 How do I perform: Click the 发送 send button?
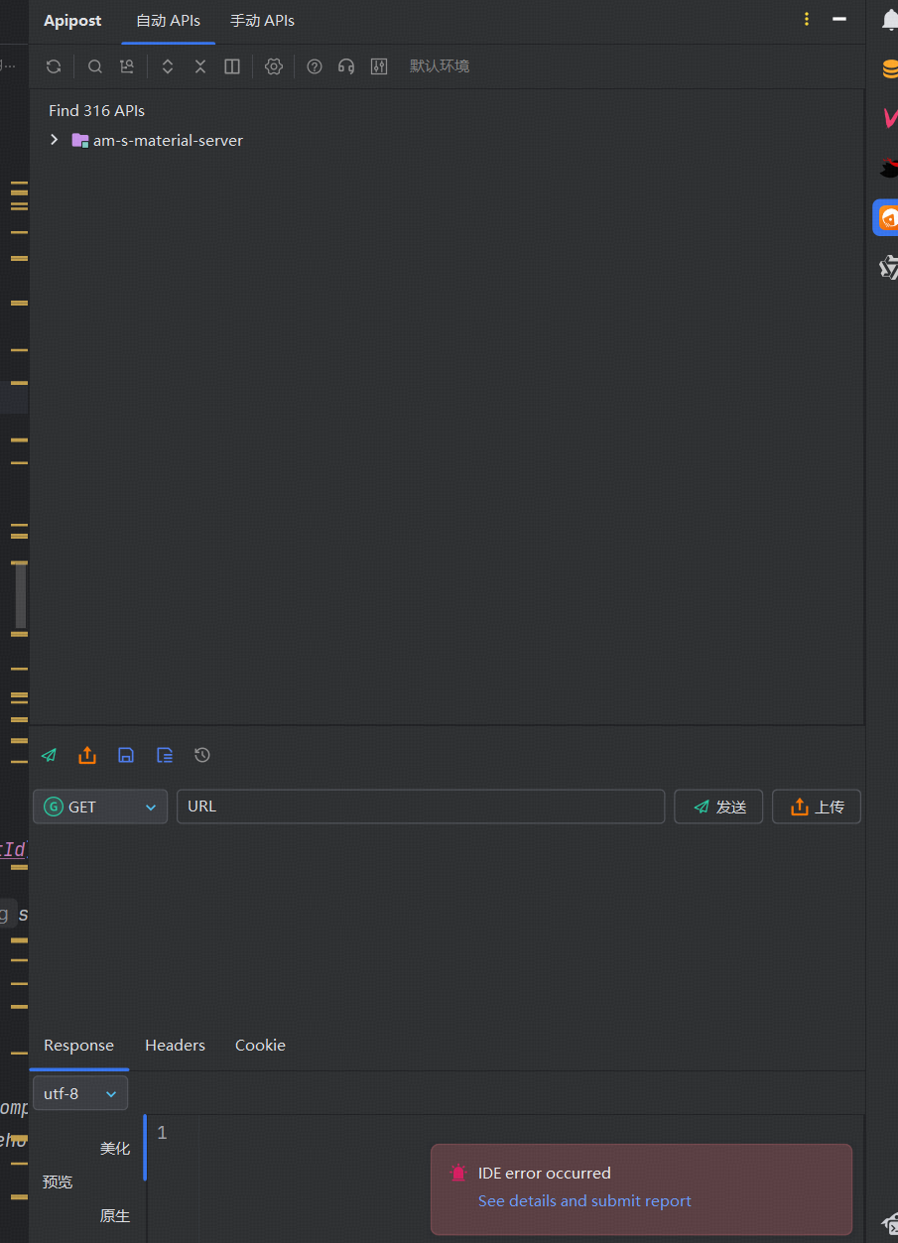coord(718,807)
